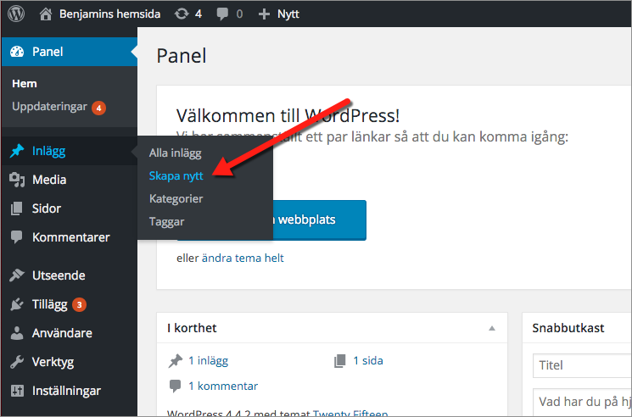Click the Inställningar sliders icon
The height and width of the screenshot is (417, 632).
(17, 391)
